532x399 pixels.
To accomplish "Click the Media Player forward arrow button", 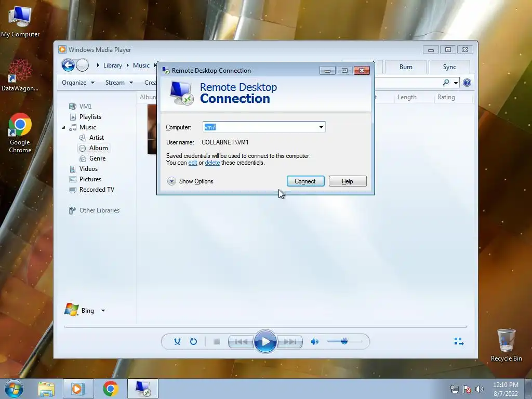I will [x=82, y=65].
